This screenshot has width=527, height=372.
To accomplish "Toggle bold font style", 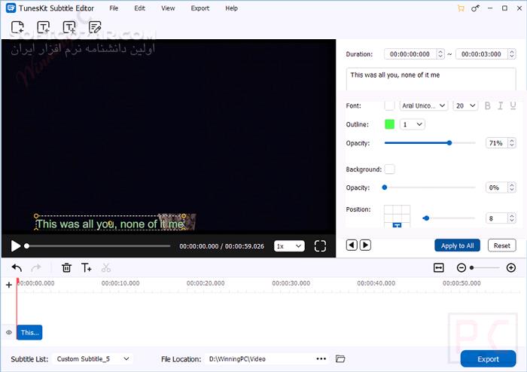I will [487, 106].
